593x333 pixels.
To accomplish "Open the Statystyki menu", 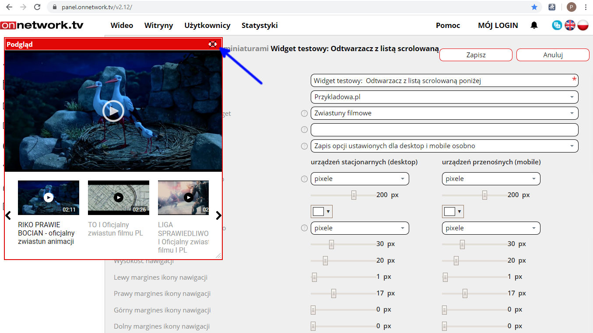I will point(260,25).
